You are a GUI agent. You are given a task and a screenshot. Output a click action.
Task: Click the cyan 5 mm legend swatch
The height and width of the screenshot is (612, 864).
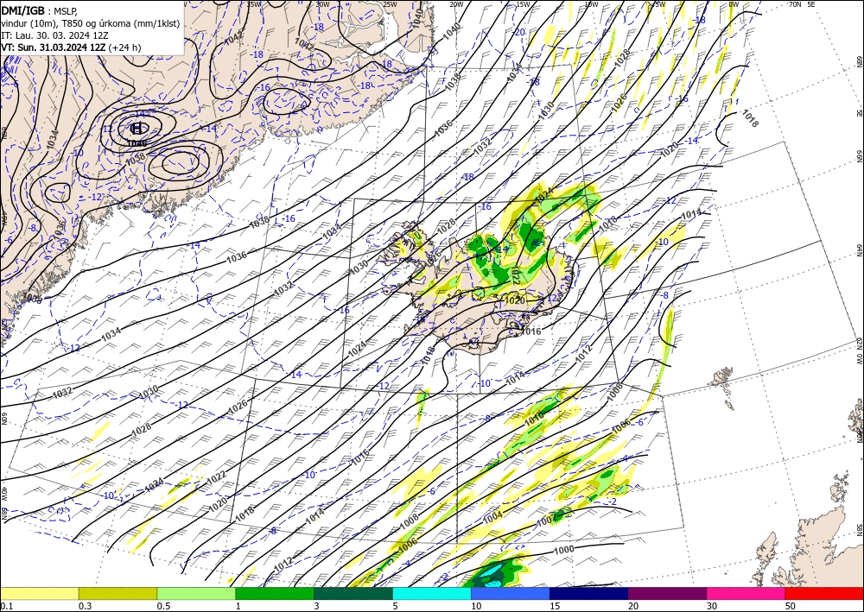432,593
